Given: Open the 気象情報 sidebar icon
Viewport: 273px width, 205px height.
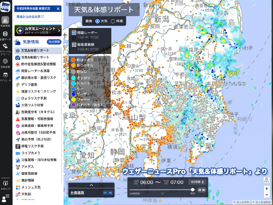Looking at the screenshot, I should (5, 20).
